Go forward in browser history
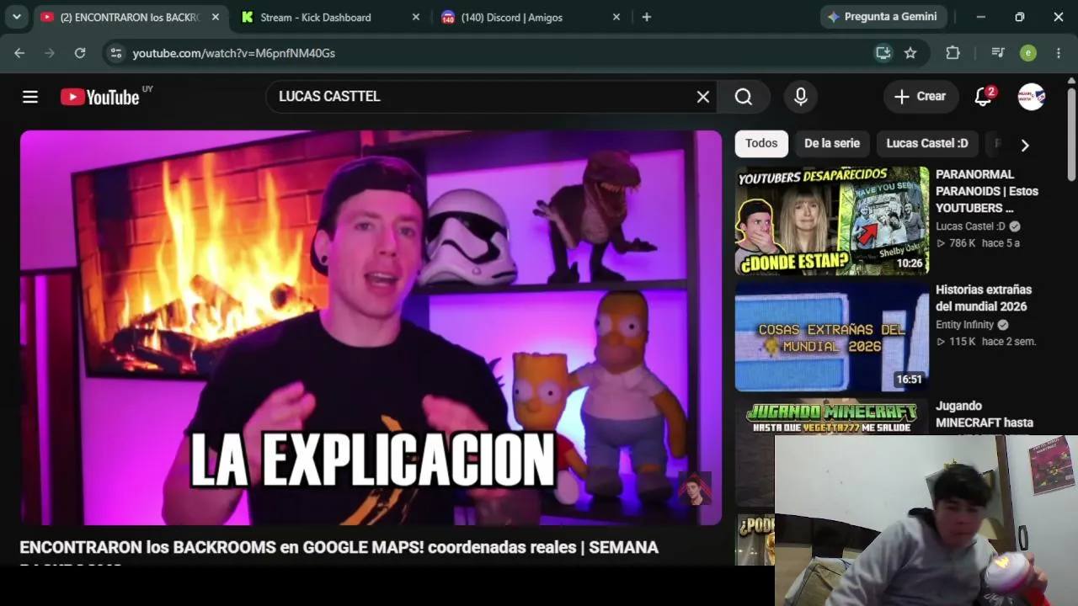The width and height of the screenshot is (1078, 606). tap(50, 53)
